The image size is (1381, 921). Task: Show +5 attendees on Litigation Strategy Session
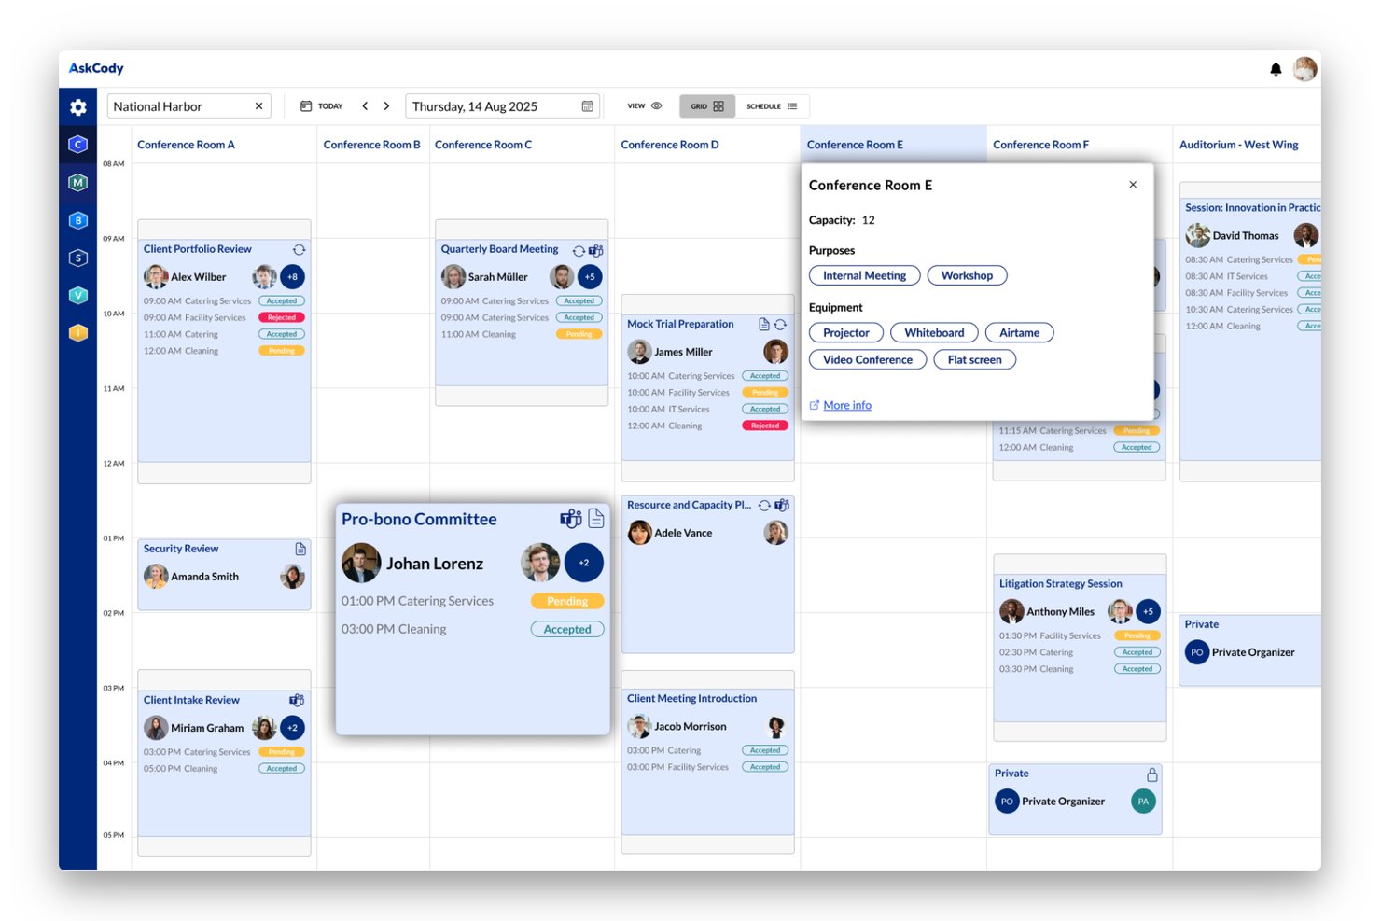[x=1148, y=612]
